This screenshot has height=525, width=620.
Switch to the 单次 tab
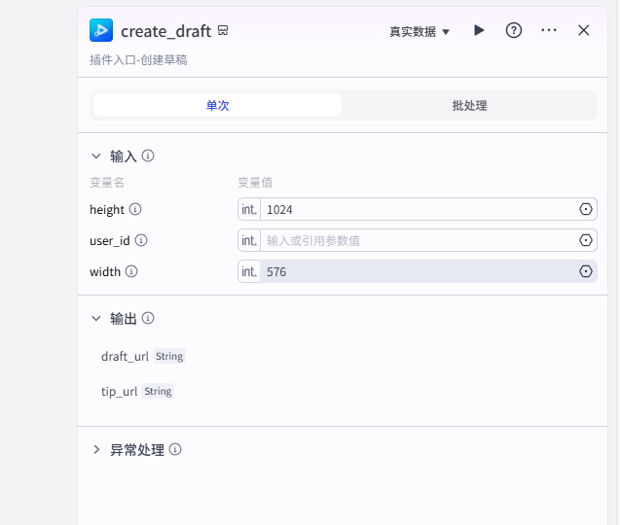[217, 105]
